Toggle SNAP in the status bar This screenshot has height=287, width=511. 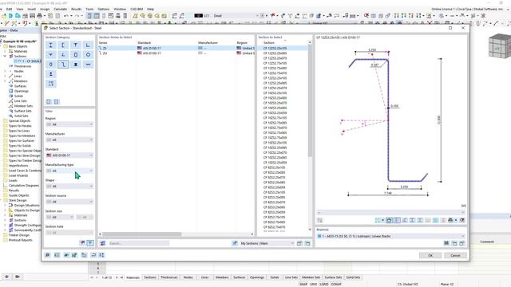tap(303, 284)
